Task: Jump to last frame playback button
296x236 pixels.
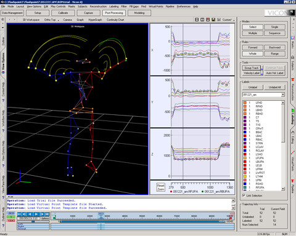Action: pyautogui.click(x=47, y=214)
